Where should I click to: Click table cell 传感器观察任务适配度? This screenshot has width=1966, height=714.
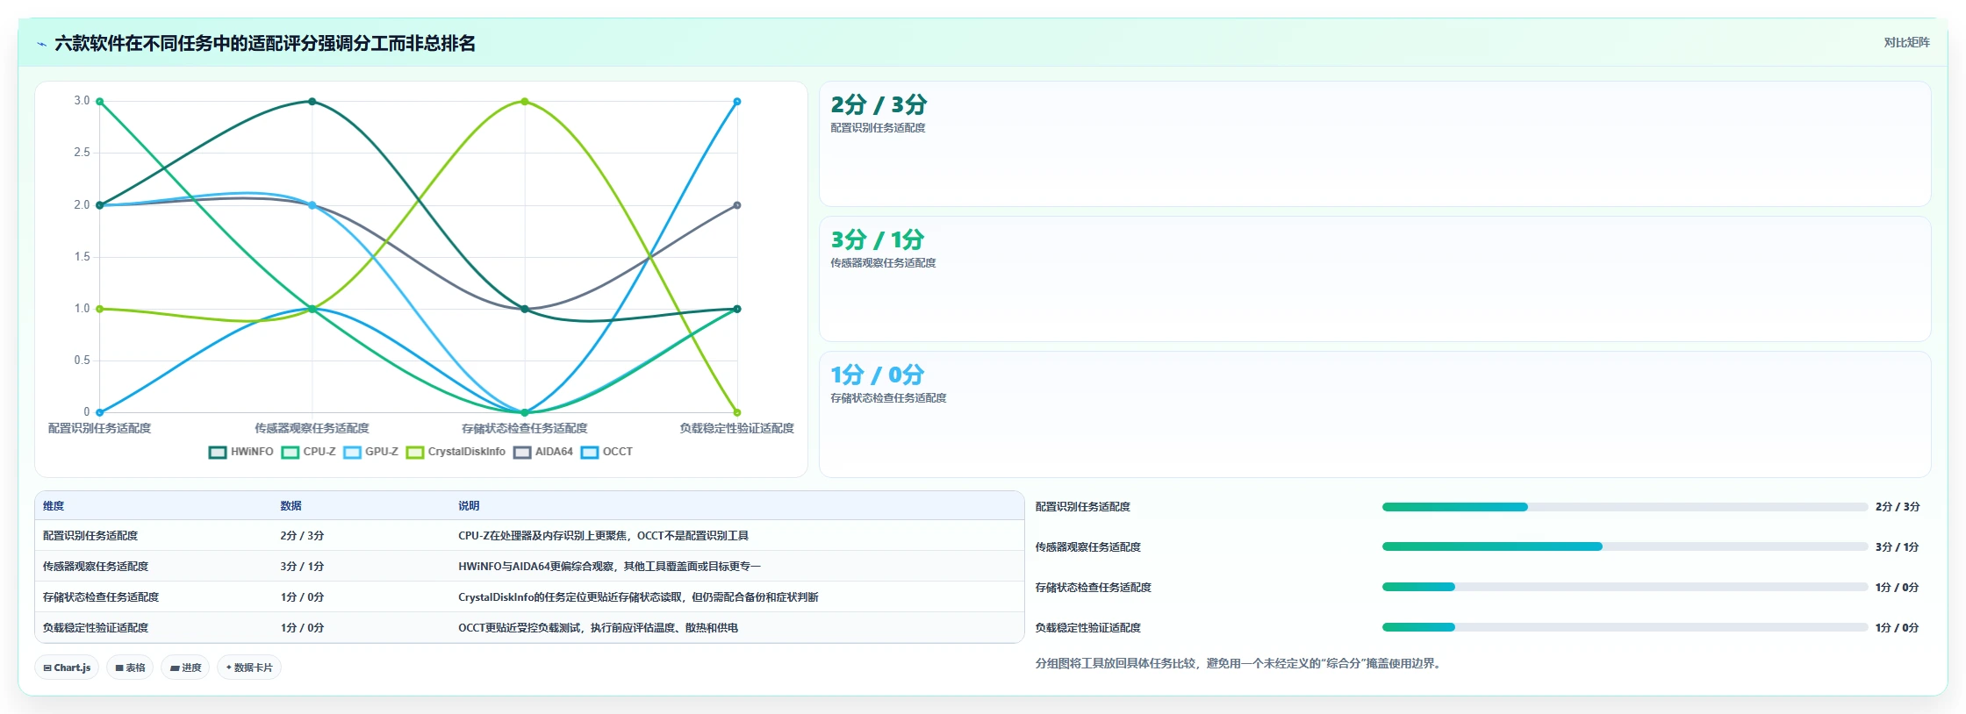point(96,567)
